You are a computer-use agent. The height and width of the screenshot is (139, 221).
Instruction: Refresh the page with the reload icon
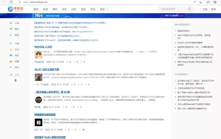[11, 2]
